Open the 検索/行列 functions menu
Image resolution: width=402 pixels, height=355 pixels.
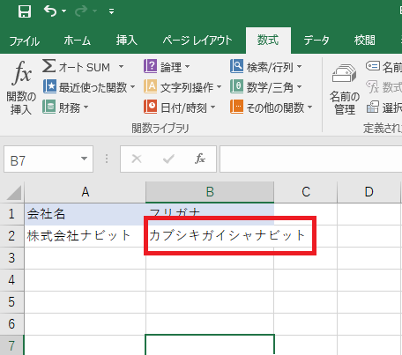tap(266, 67)
